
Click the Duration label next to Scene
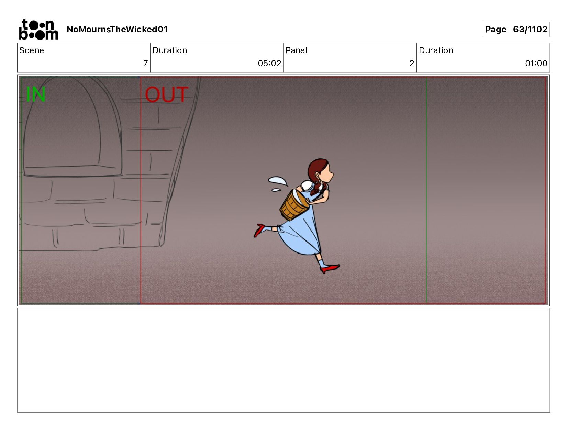tap(170, 50)
